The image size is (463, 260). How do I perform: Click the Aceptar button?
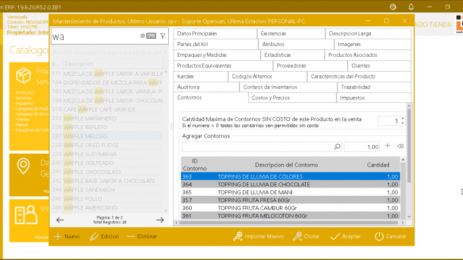(x=346, y=236)
